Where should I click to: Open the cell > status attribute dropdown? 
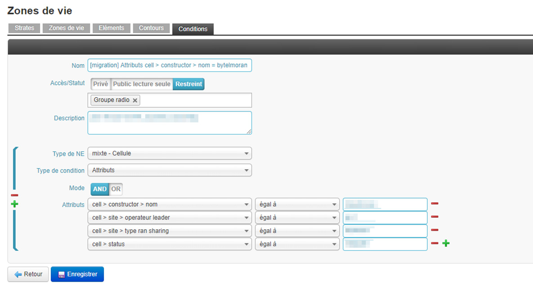point(170,244)
